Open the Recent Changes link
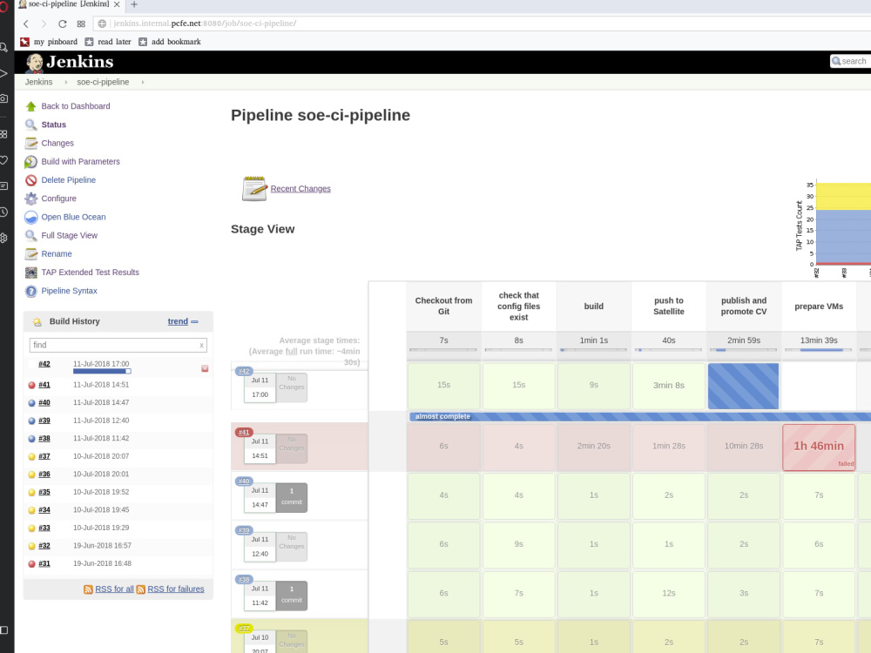 point(300,189)
